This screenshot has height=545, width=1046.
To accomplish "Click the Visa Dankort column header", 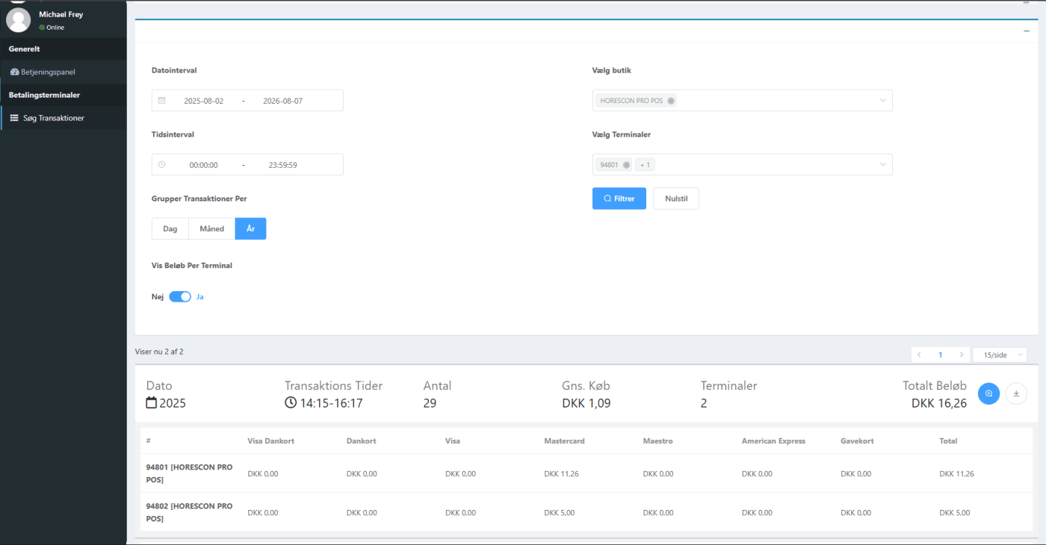I will pos(271,441).
